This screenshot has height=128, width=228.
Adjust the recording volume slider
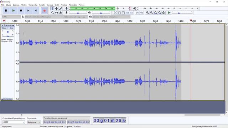[x=78, y=13]
